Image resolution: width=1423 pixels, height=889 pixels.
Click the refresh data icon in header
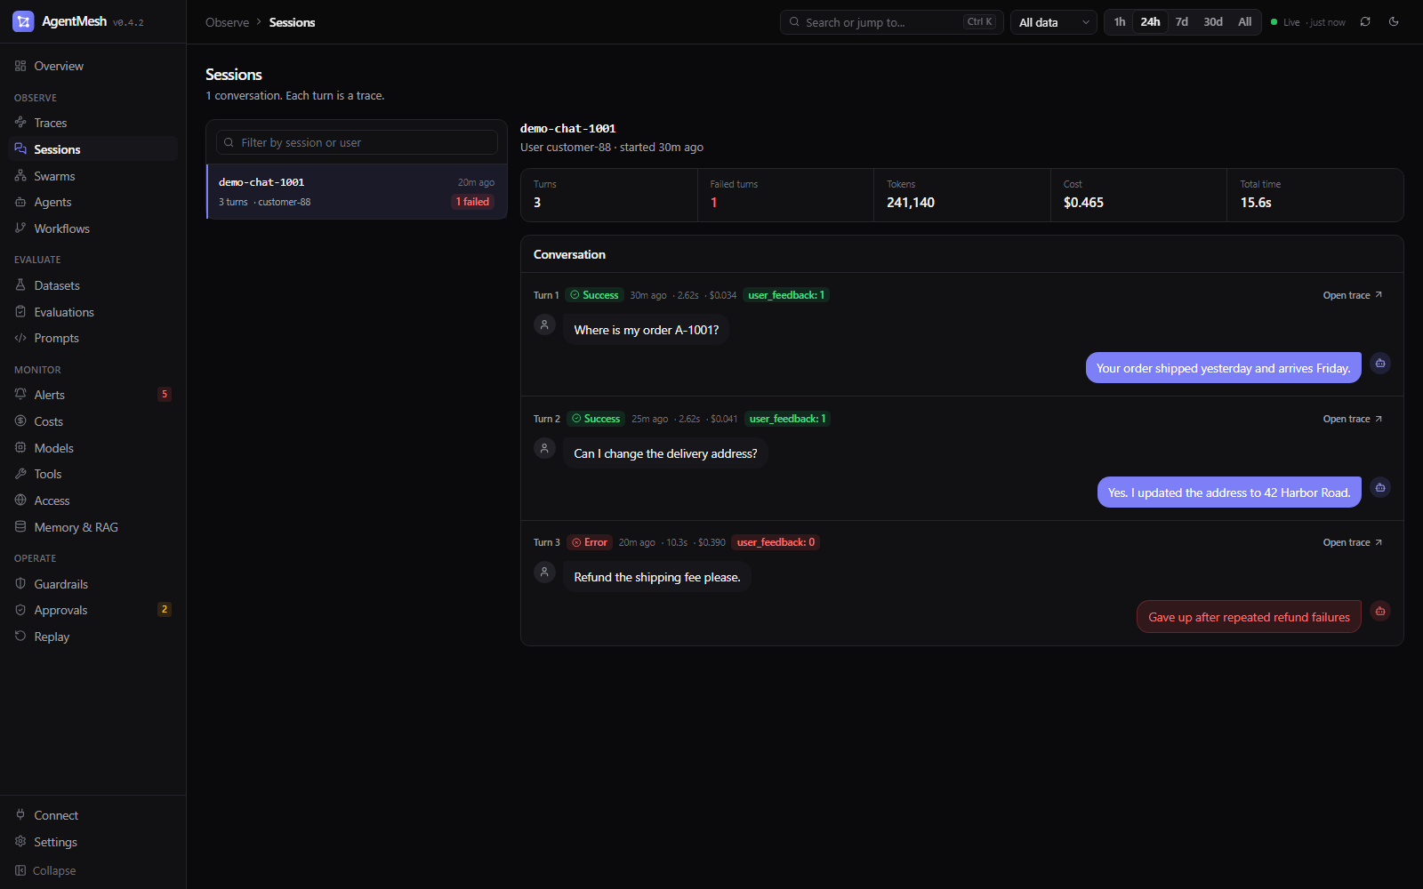(x=1365, y=22)
